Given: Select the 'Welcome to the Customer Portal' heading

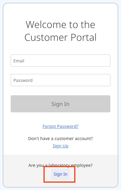Looking at the screenshot, I should tap(60, 31).
